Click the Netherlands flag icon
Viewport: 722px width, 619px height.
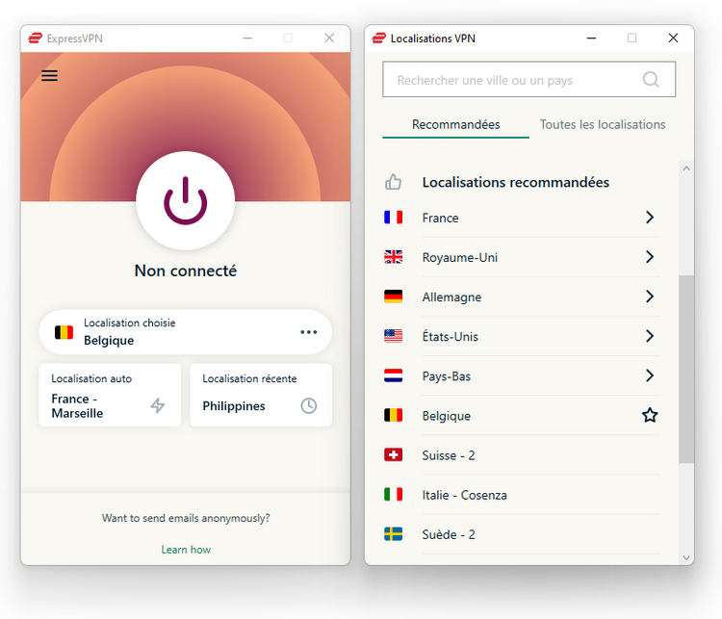pyautogui.click(x=393, y=375)
